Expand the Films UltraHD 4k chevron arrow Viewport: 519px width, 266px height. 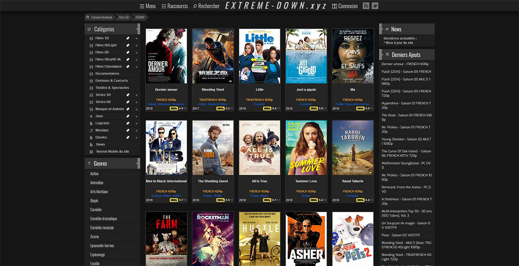click(136, 60)
